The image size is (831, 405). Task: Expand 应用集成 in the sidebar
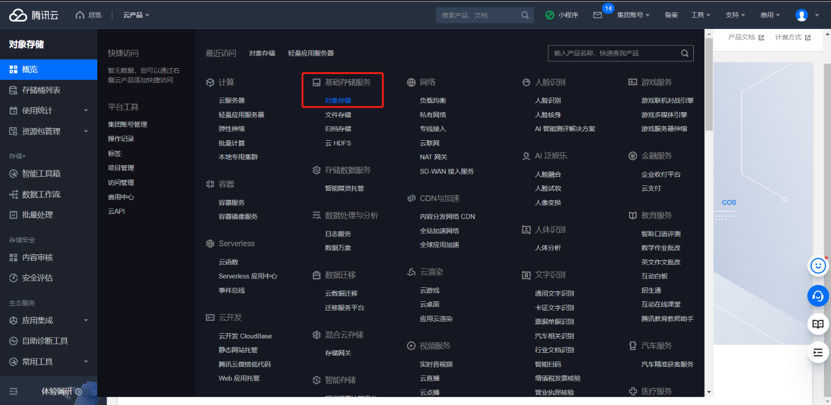pos(49,320)
